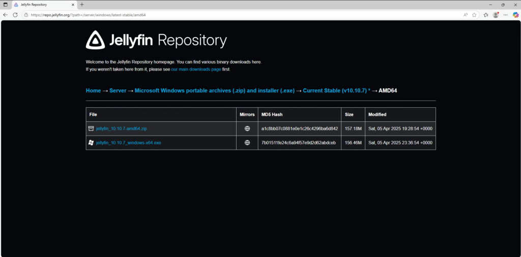
Task: Open the our main downloads page link
Action: point(196,69)
